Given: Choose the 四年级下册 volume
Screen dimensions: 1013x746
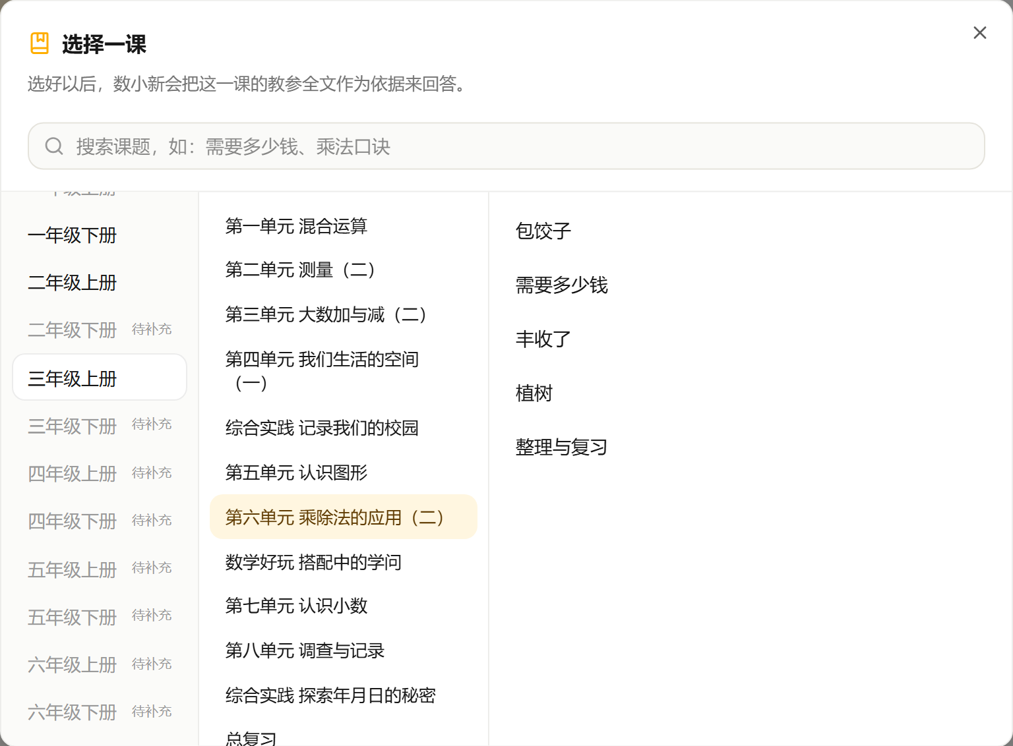Looking at the screenshot, I should click(100, 521).
